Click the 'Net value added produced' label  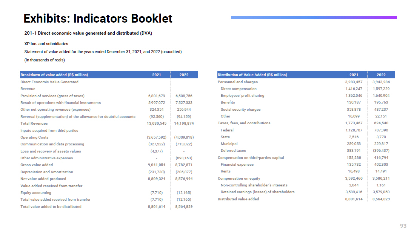[x=43, y=179]
